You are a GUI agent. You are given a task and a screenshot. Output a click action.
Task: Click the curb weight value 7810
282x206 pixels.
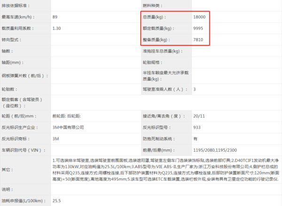(x=198, y=40)
